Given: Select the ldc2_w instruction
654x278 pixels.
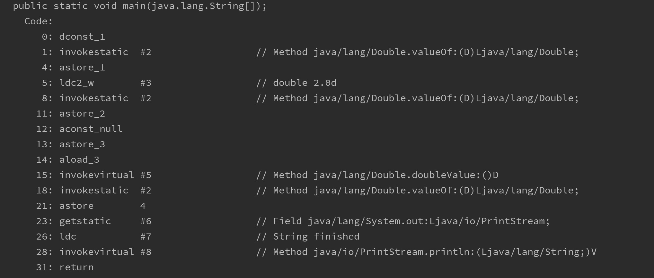Looking at the screenshot, I should [x=76, y=83].
